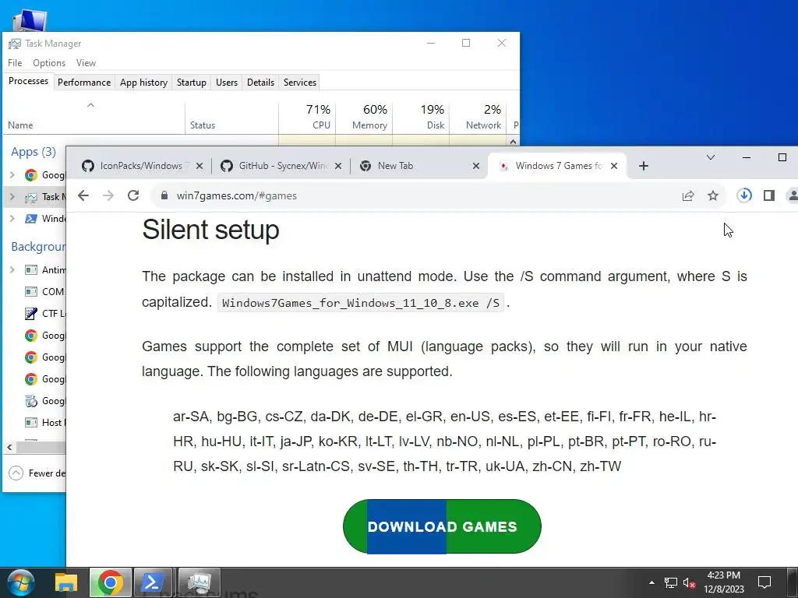Sort processes by Memory column
Screen dimensions: 798x598
click(x=364, y=117)
